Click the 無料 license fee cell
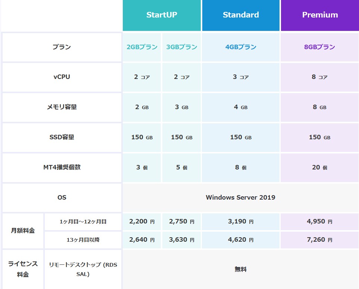Screen dimensions: 359x289 click(x=240, y=269)
